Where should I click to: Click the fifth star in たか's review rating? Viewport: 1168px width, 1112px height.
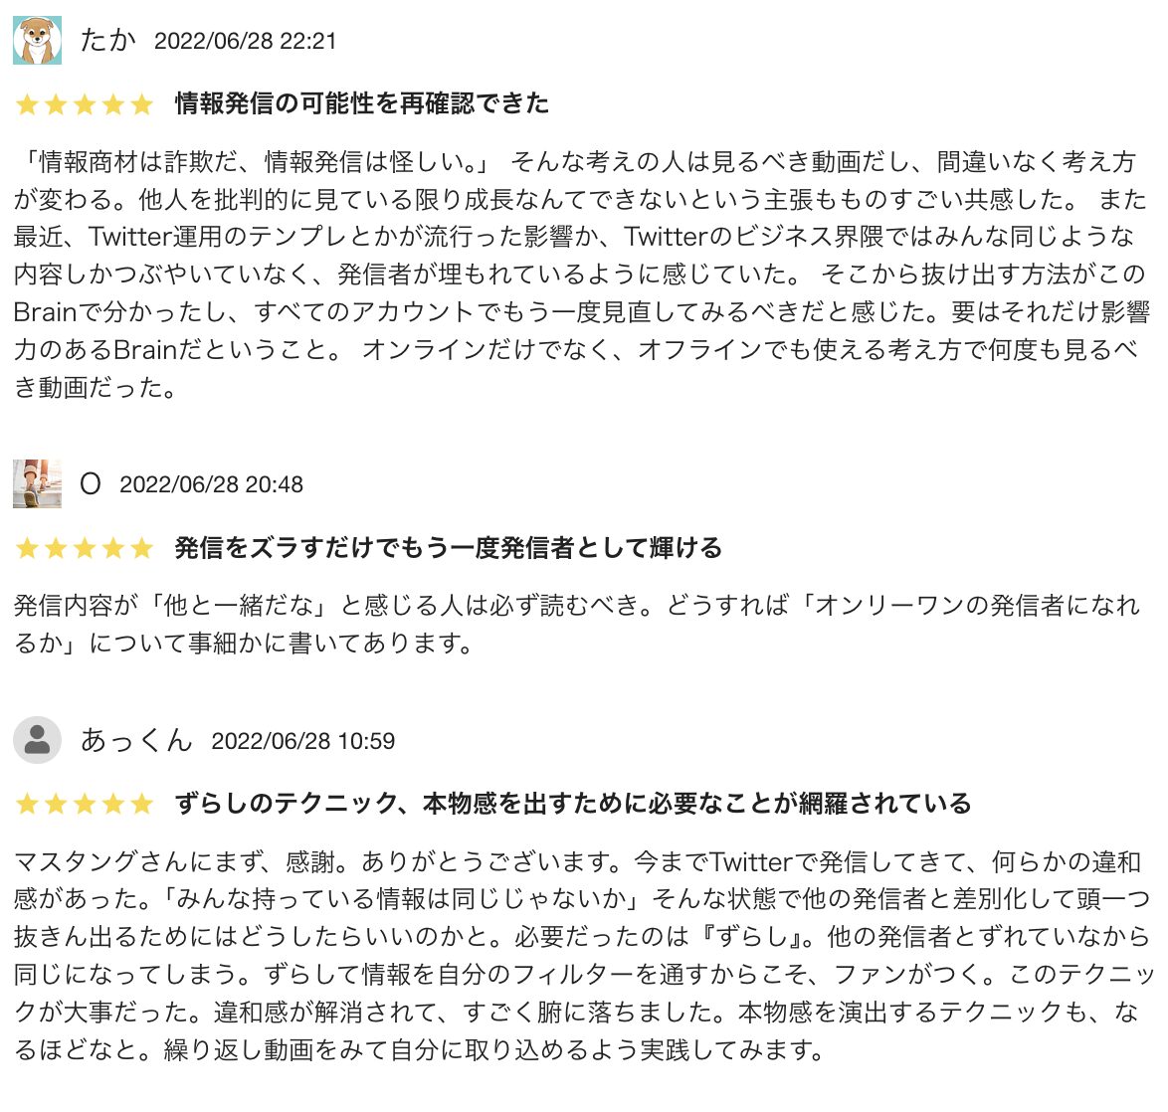coord(142,103)
